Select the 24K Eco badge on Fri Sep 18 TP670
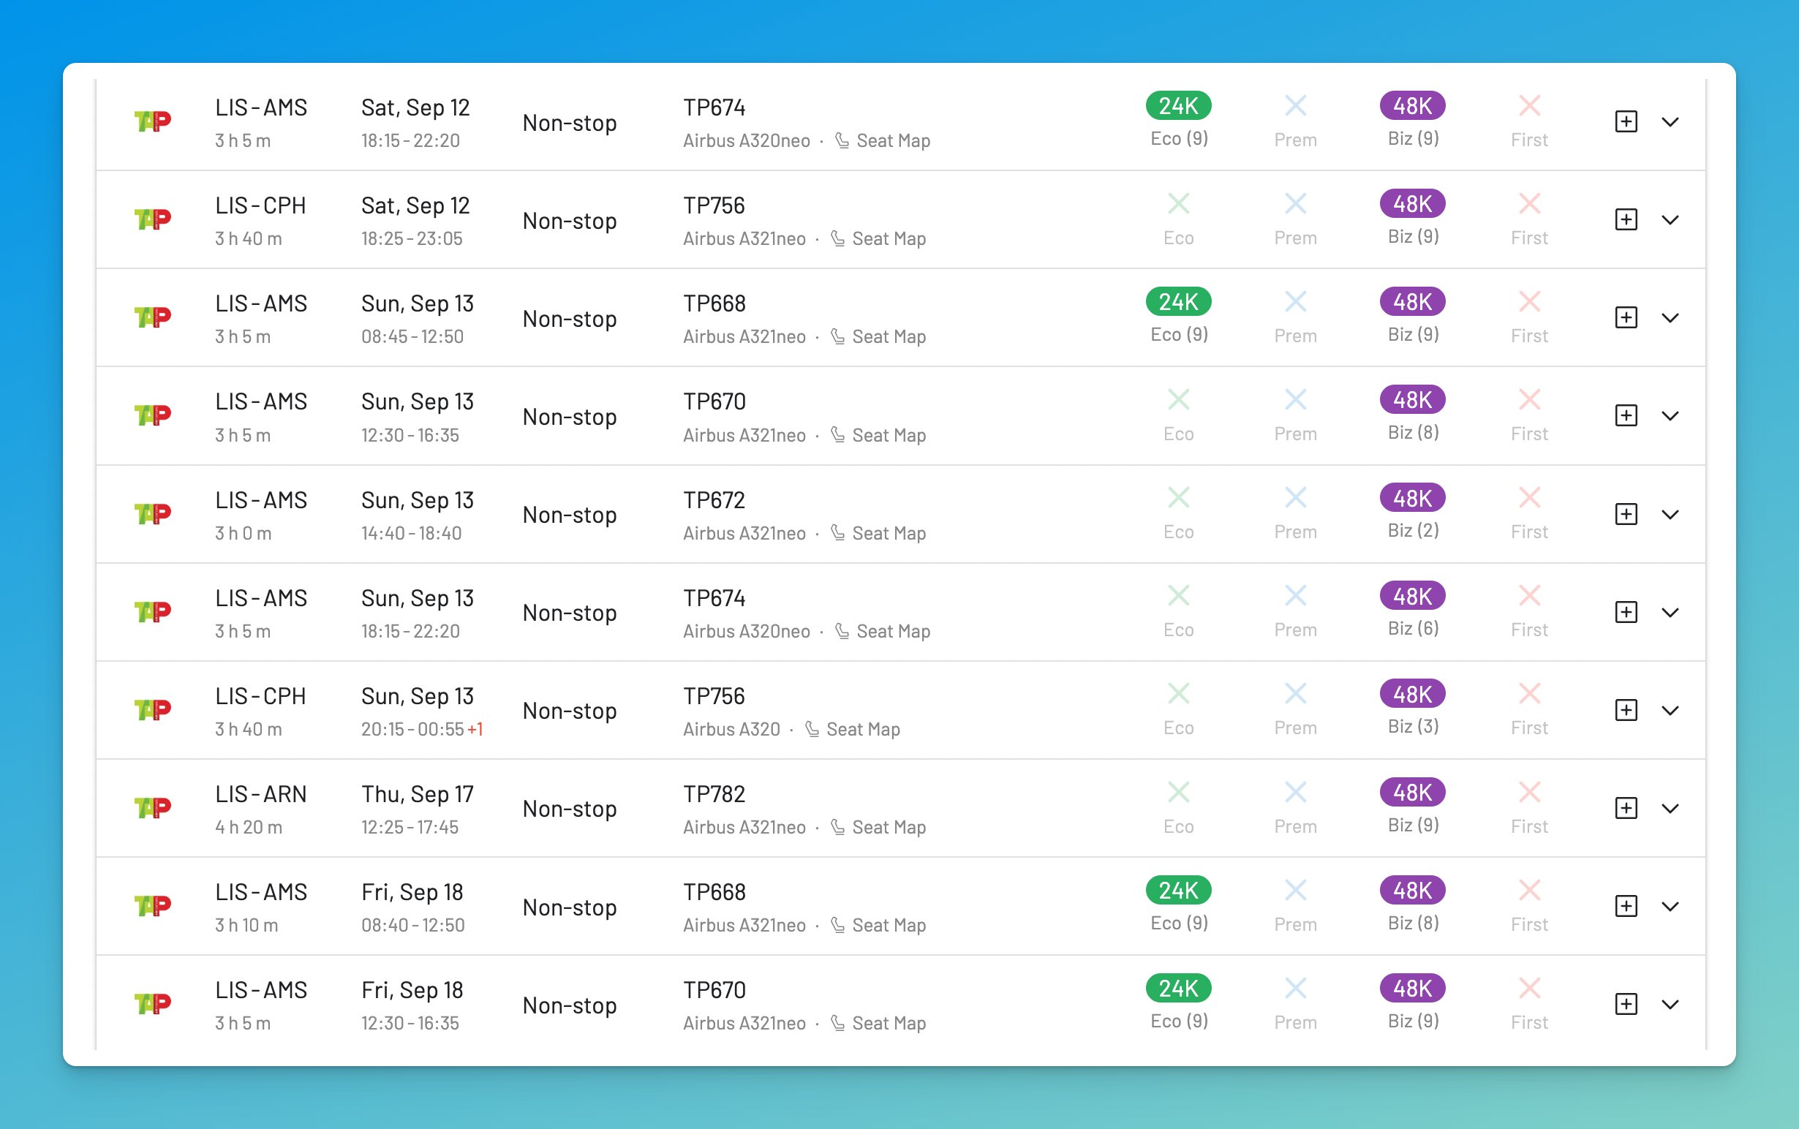This screenshot has width=1799, height=1129. coord(1178,987)
